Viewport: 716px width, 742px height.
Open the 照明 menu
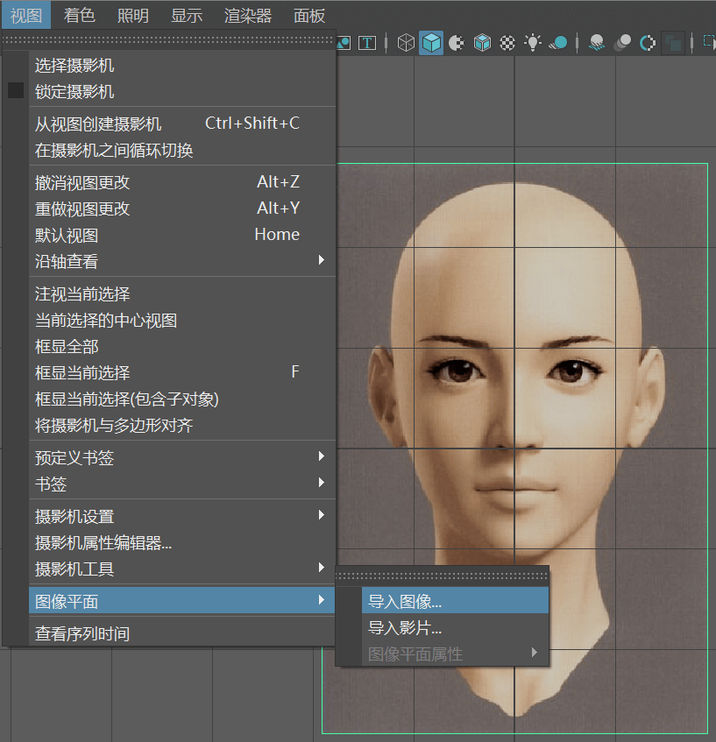[133, 16]
